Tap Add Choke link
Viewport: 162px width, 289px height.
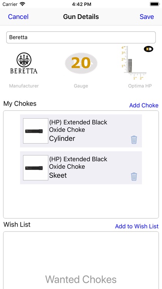pyautogui.click(x=144, y=105)
